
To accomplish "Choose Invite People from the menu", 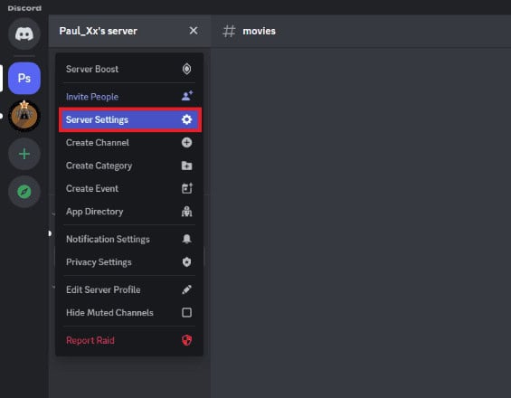I will 129,97.
